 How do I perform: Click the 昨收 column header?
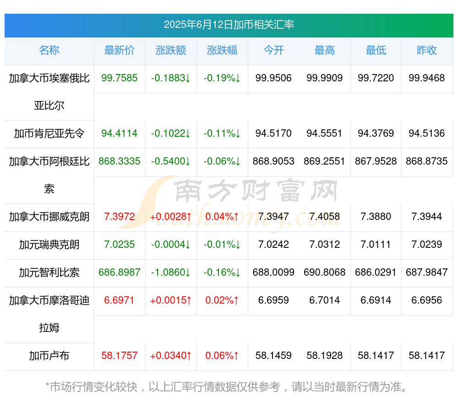pyautogui.click(x=427, y=50)
